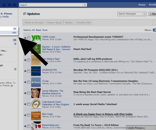Open 'Heart And Soul' message
The image size is (156, 130).
82,49
